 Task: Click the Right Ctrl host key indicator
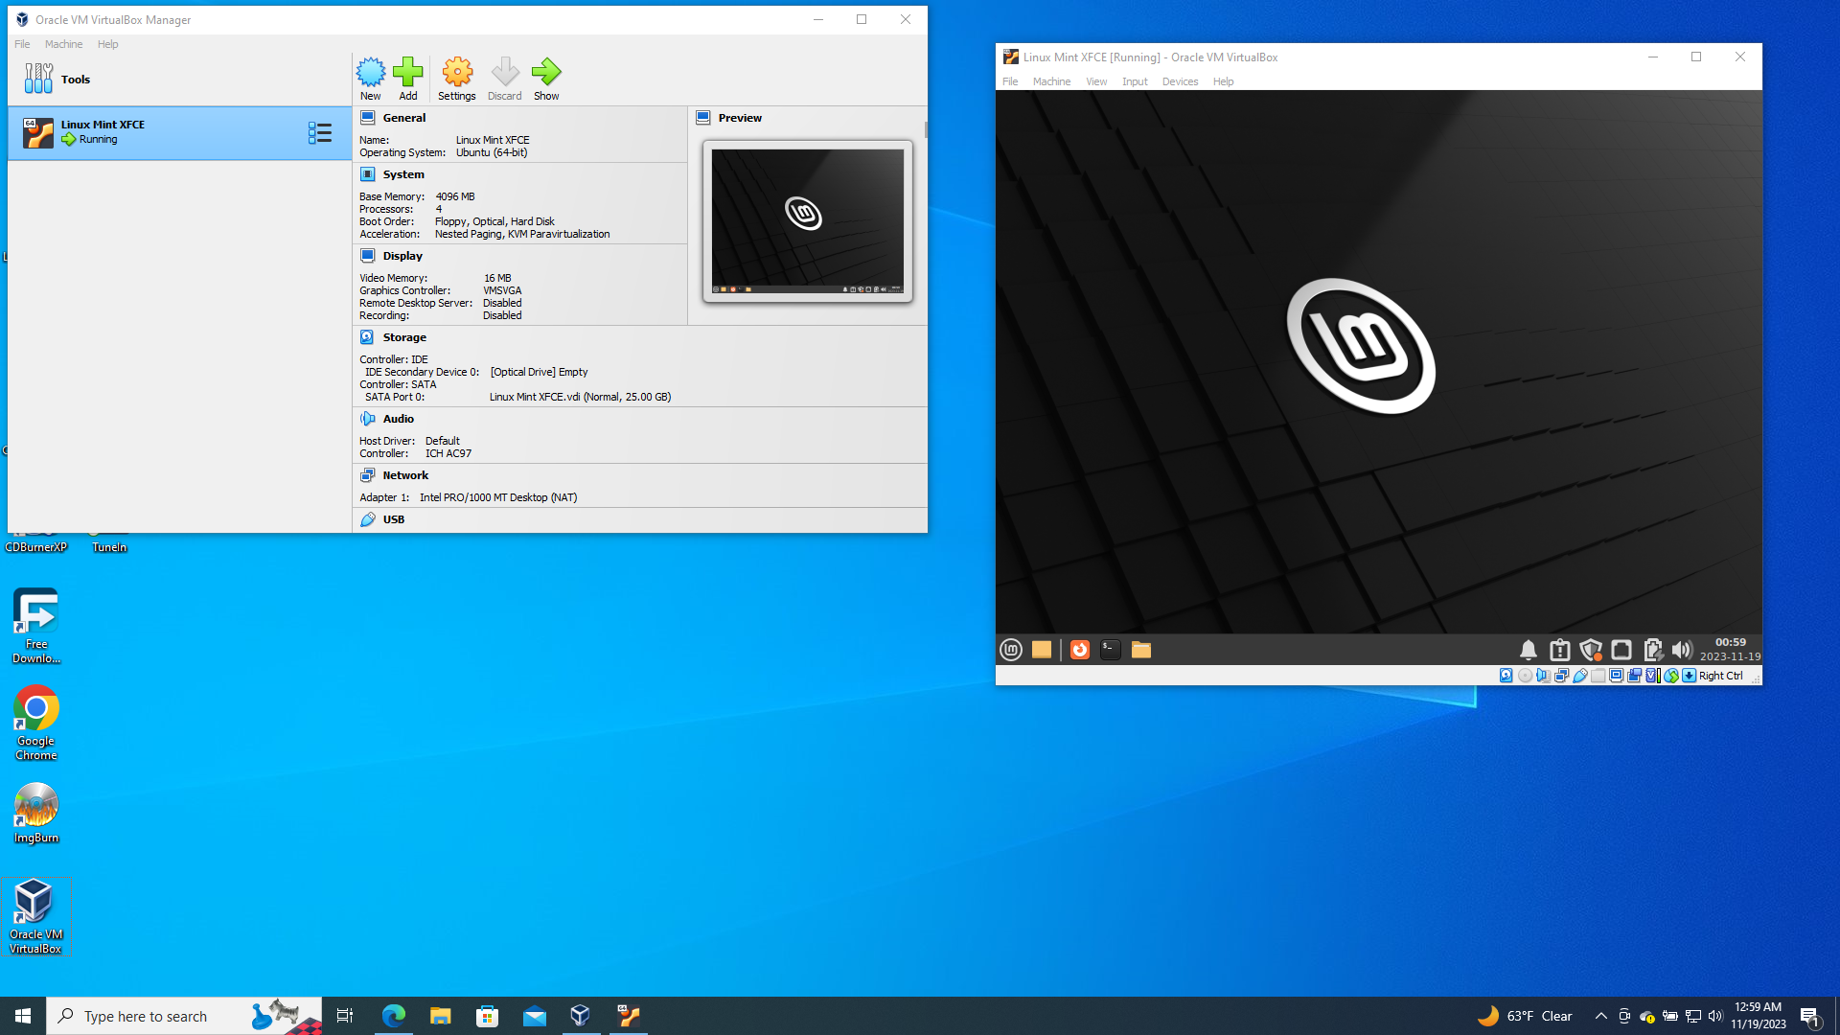click(1720, 676)
